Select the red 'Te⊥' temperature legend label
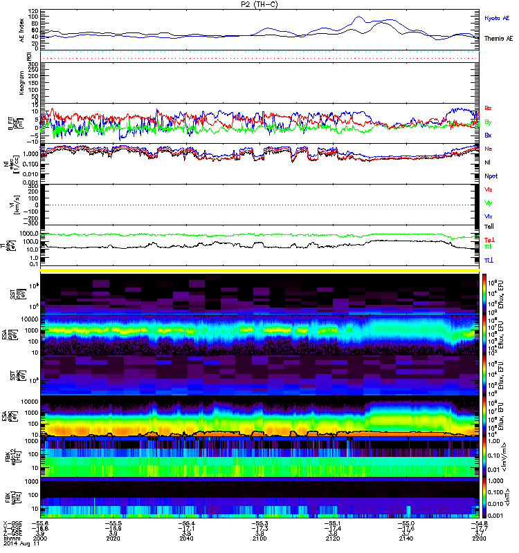The height and width of the screenshot is (553, 519). tap(489, 240)
